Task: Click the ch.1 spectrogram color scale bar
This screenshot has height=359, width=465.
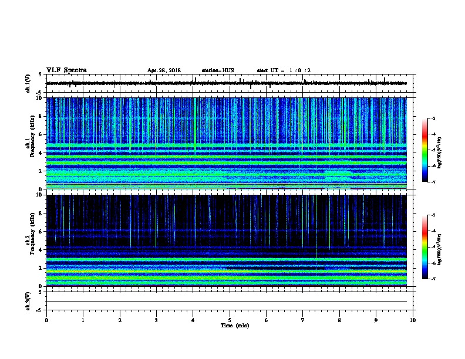Action: [425, 150]
